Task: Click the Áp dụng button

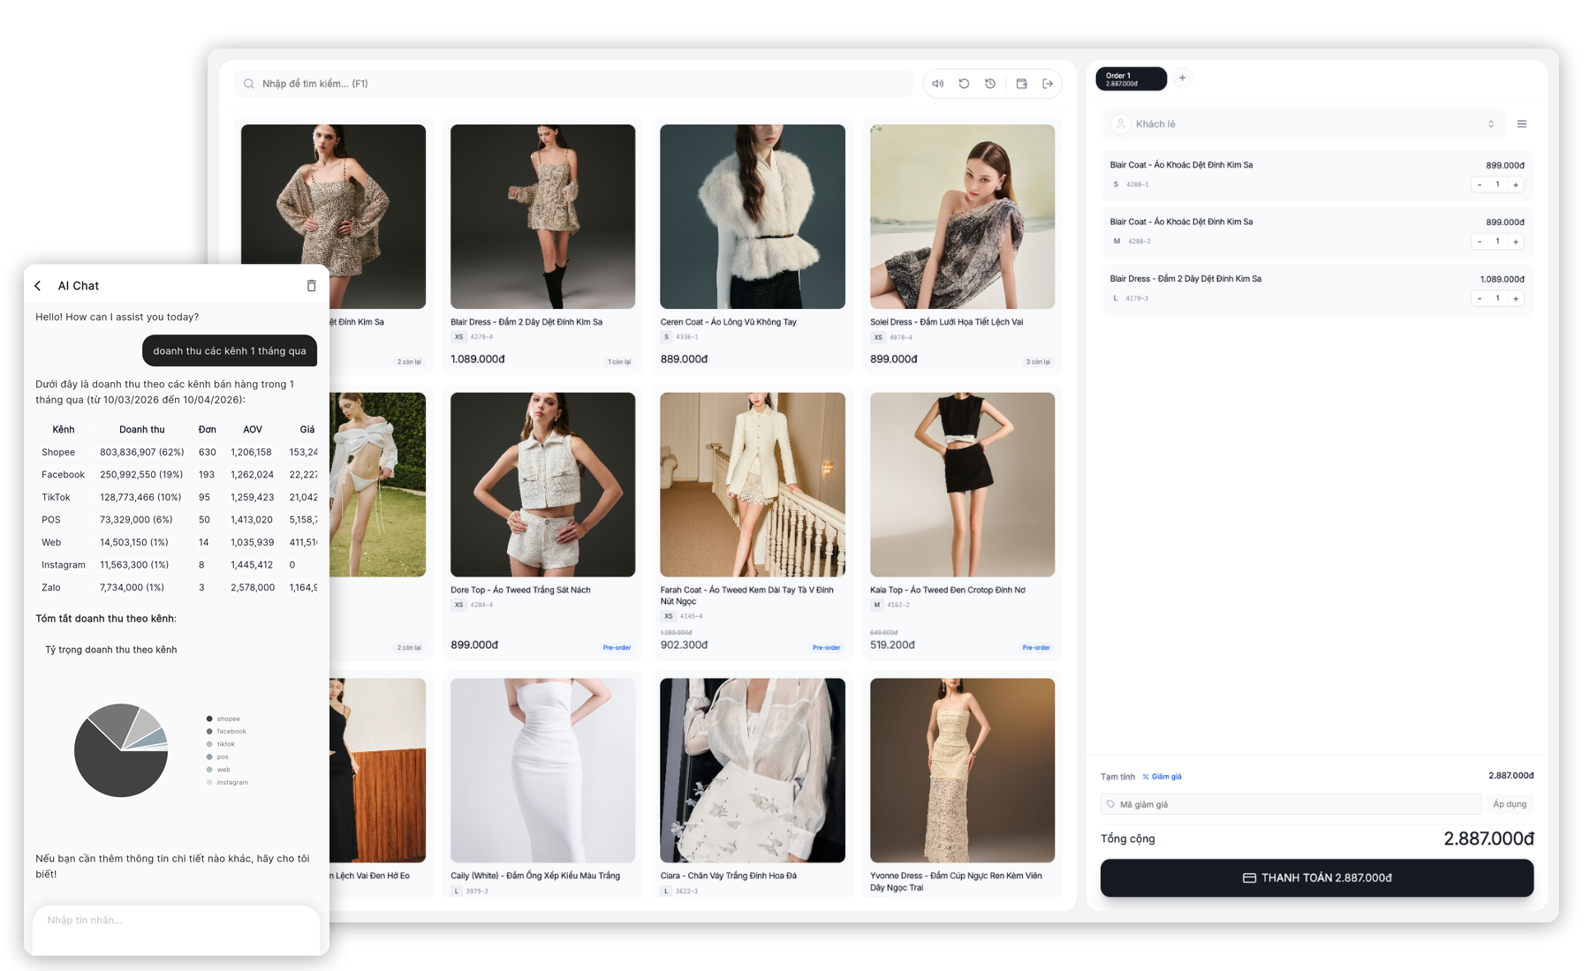Action: coord(1509,804)
